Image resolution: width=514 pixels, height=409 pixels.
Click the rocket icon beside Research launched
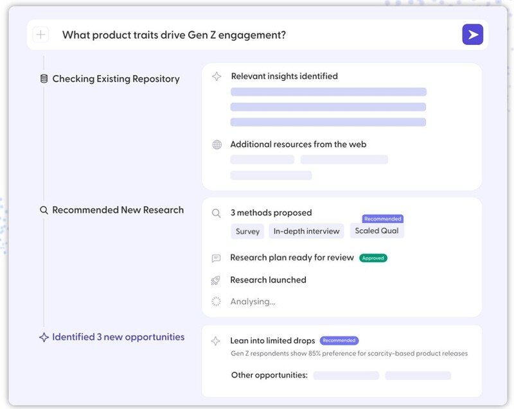coord(217,280)
